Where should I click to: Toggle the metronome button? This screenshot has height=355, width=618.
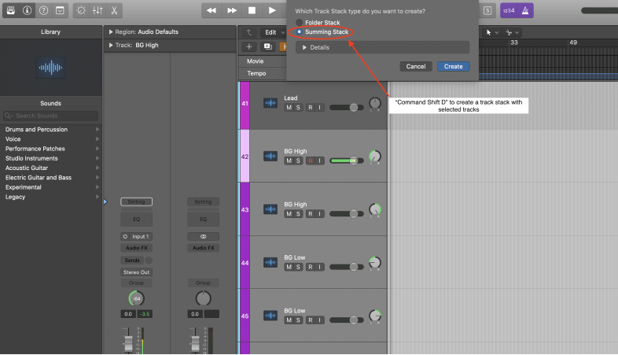coord(525,11)
